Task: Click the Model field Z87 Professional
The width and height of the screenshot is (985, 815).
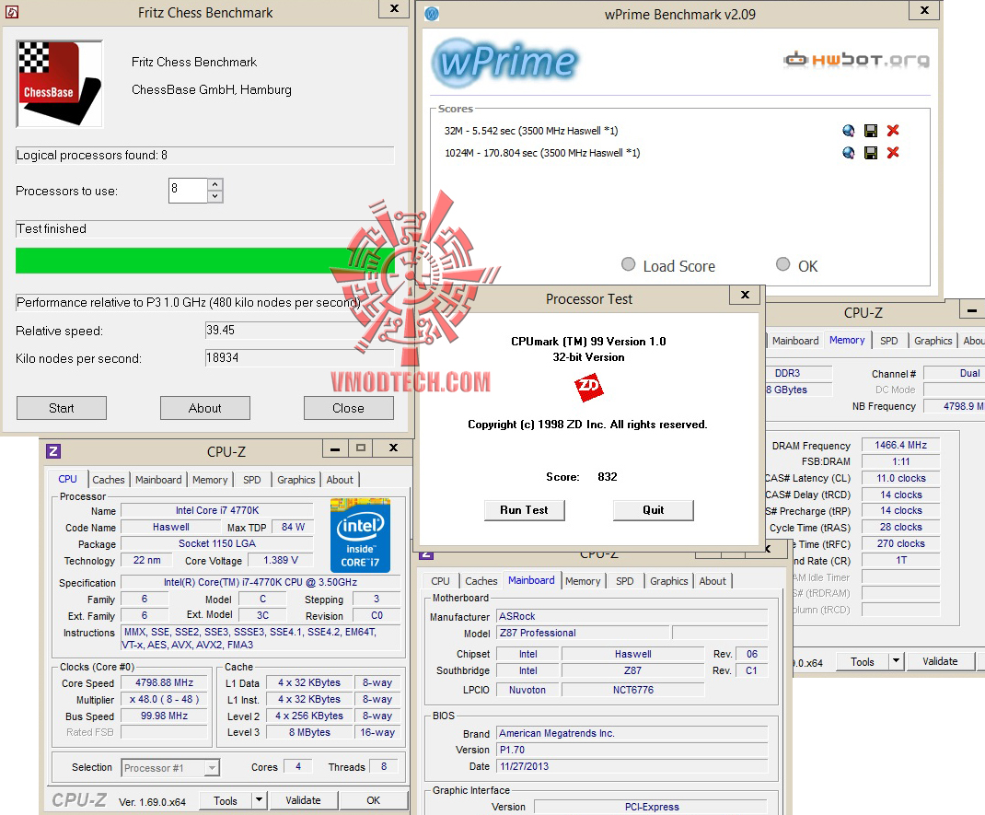Action: point(584,633)
